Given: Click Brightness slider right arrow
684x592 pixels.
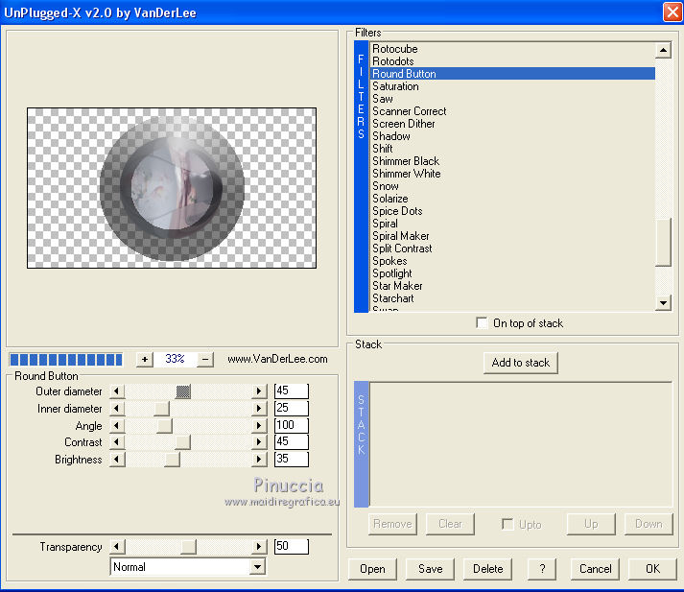Looking at the screenshot, I should point(259,460).
